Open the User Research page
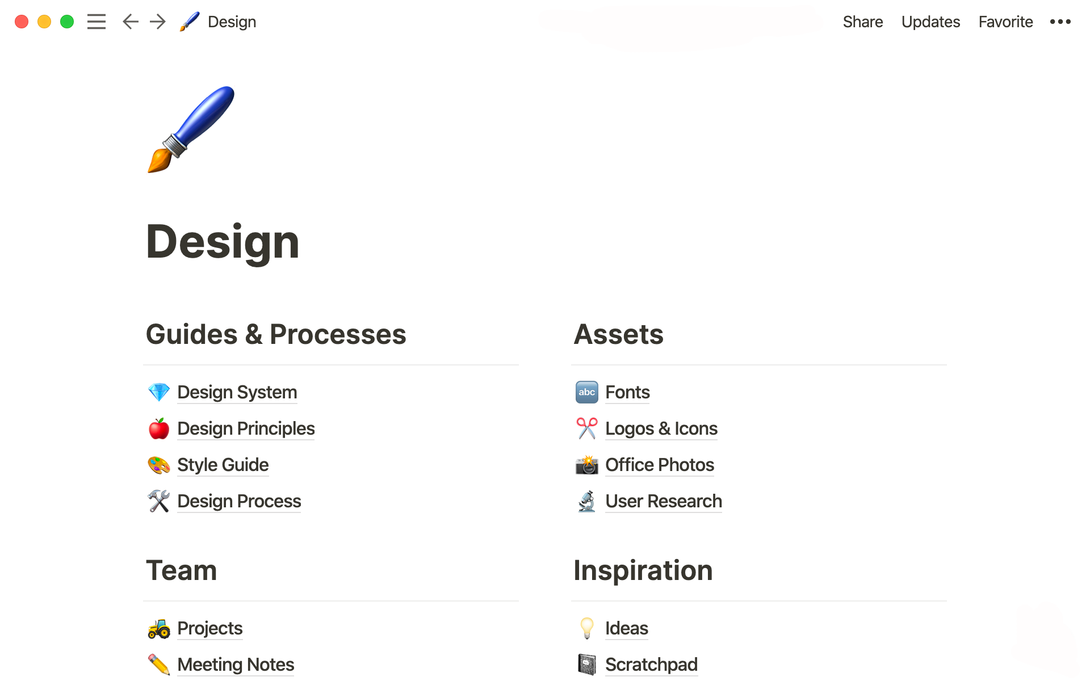 (663, 501)
